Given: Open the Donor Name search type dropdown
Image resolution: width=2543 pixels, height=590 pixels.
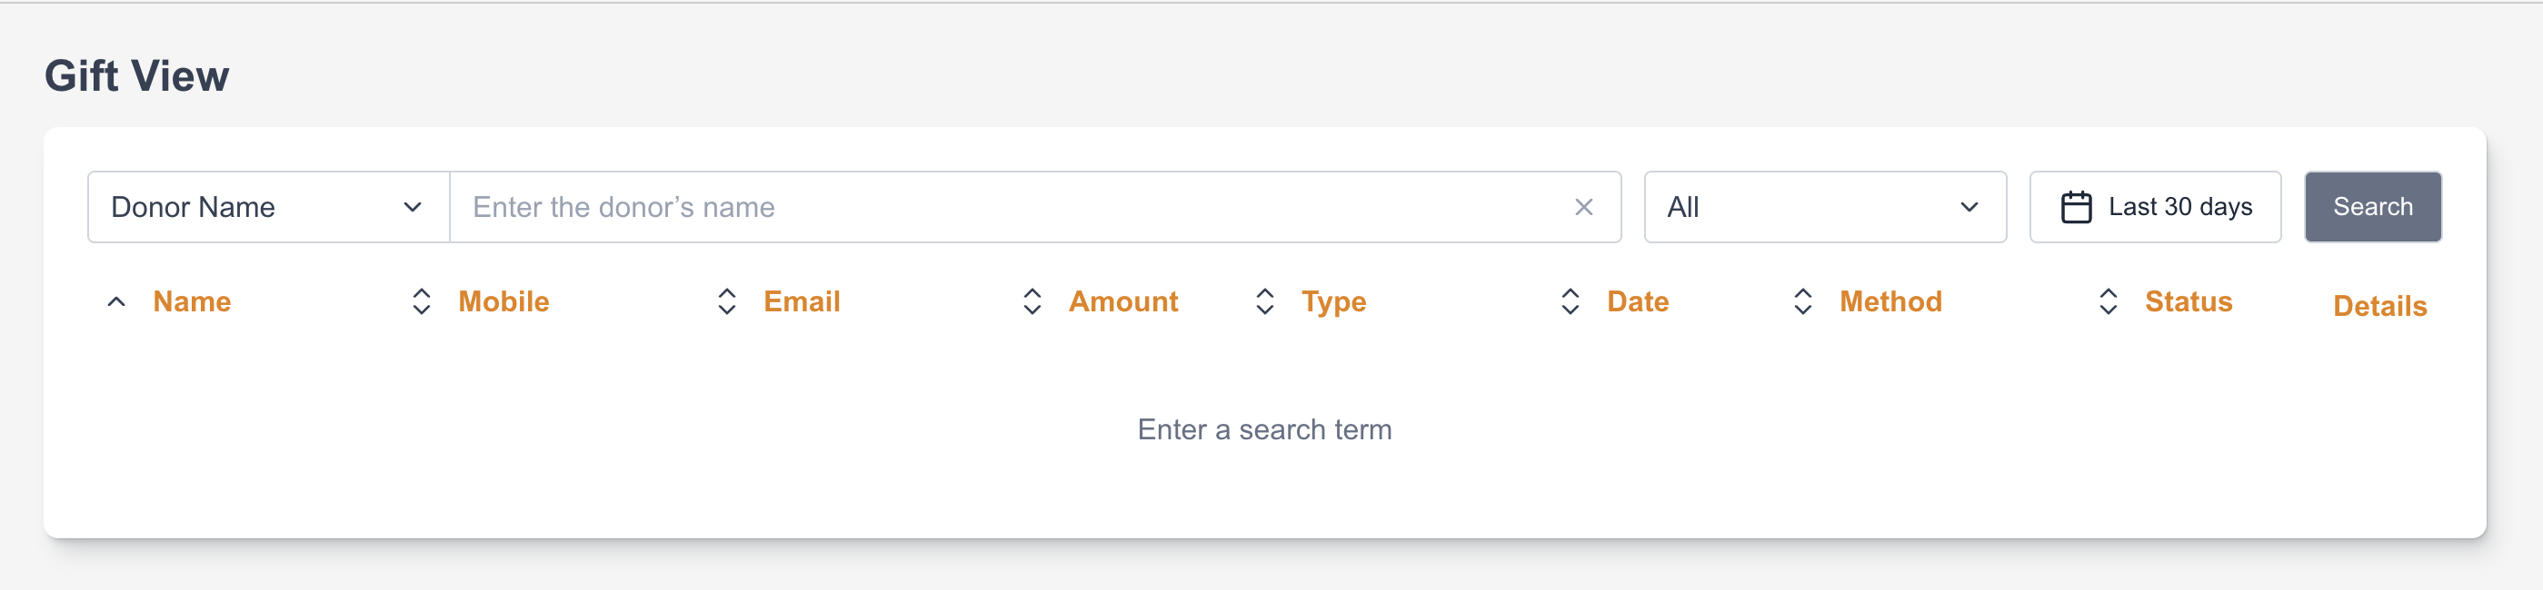Looking at the screenshot, I should pos(268,207).
